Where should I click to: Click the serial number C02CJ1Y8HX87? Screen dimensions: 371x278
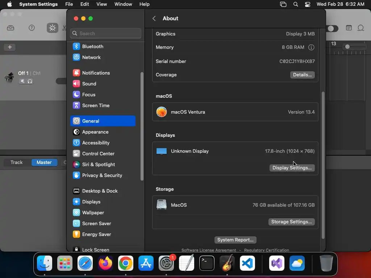pos(297,61)
